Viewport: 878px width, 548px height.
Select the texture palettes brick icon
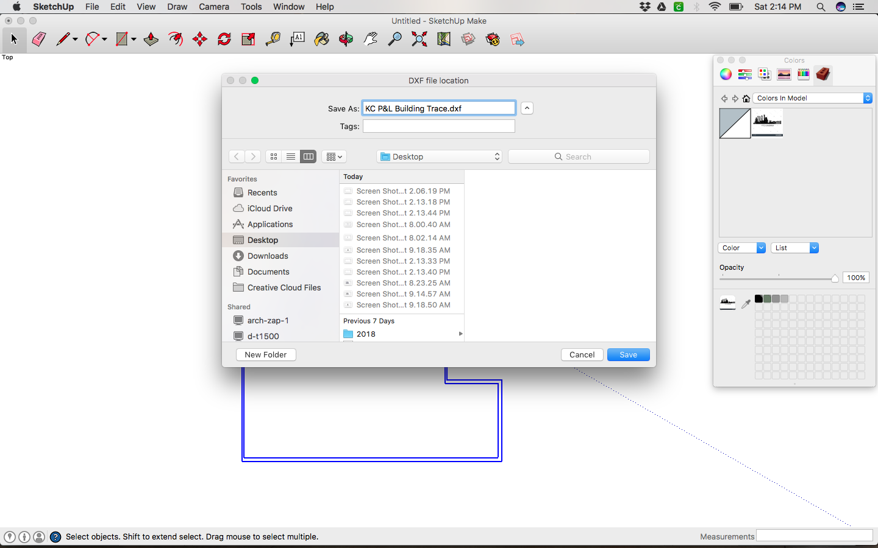[x=823, y=74]
